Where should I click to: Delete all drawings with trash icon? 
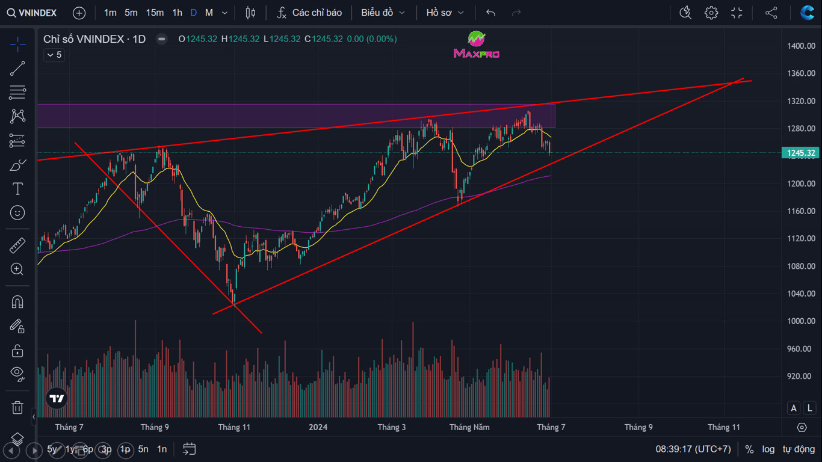click(x=17, y=408)
